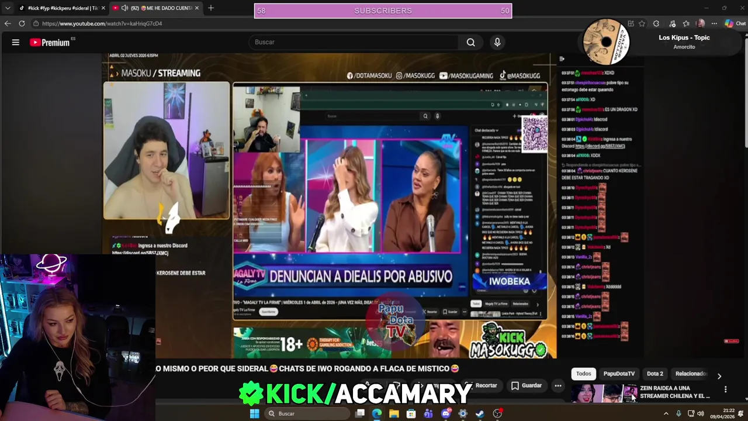Go to YouTube Premium home logo
Viewport: 748px width, 421px height.
pos(50,42)
